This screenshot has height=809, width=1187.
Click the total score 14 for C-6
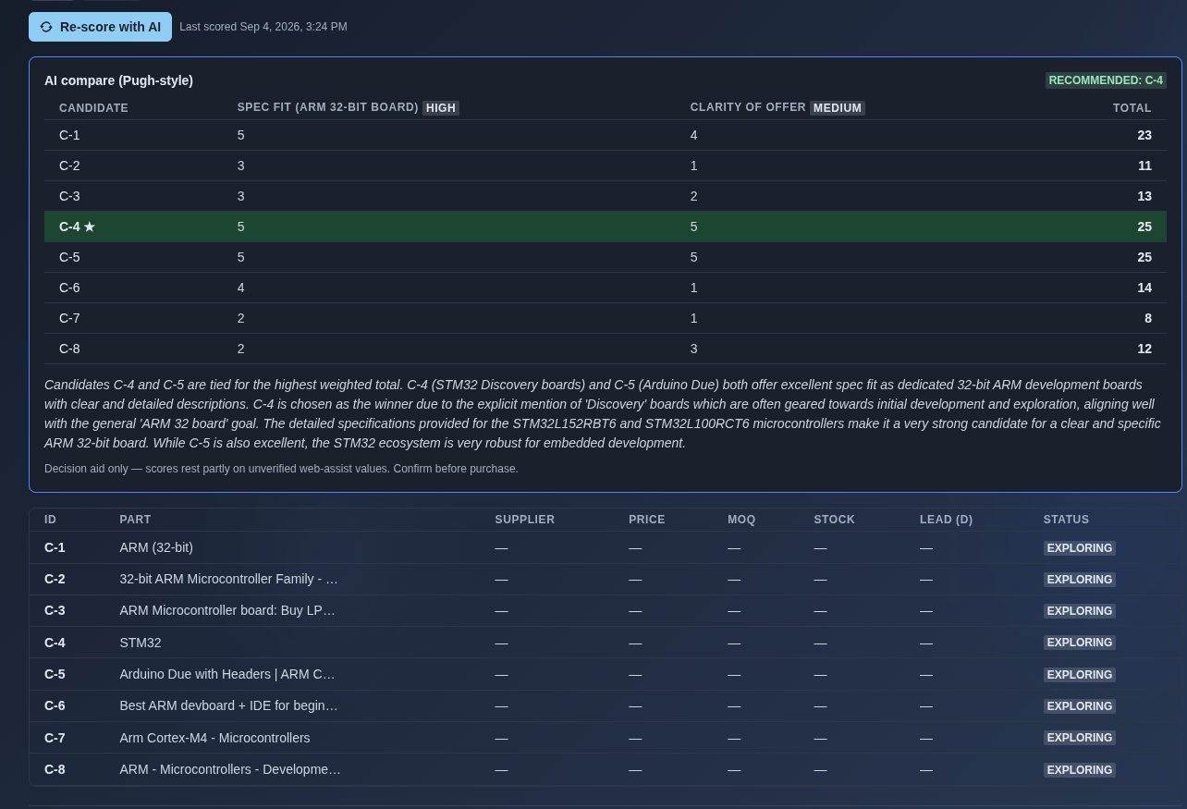pyautogui.click(x=1144, y=288)
